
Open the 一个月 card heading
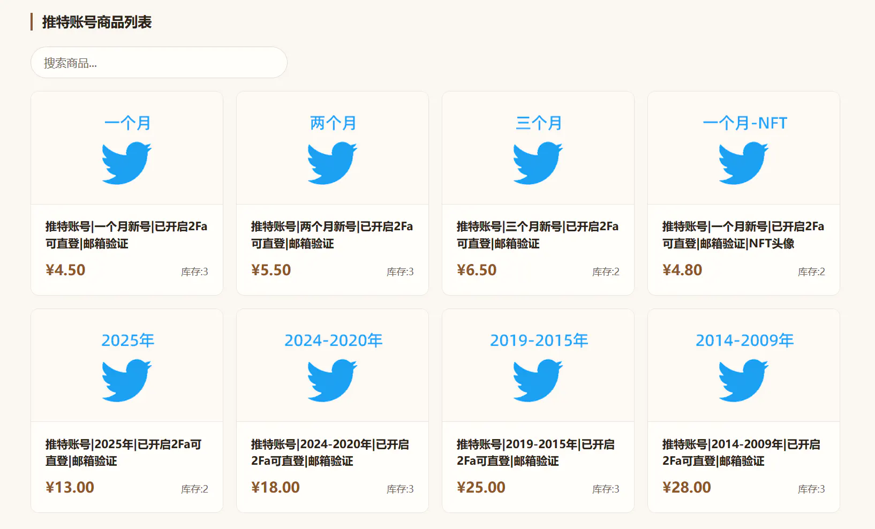(x=127, y=123)
